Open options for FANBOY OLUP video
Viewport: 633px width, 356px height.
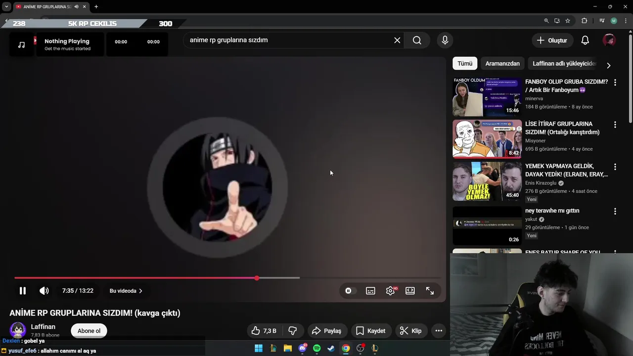(x=615, y=83)
